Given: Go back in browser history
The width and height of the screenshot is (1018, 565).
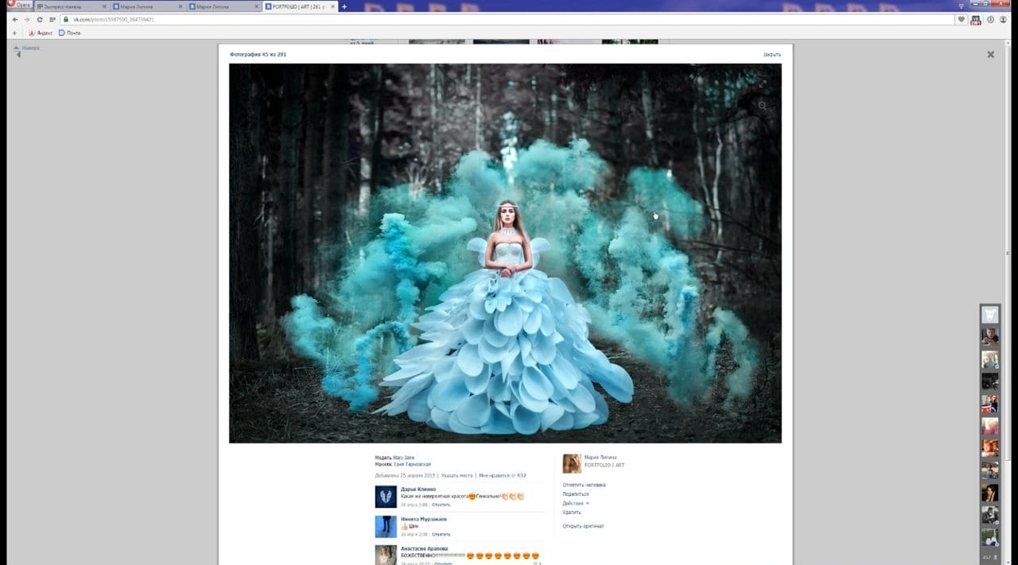Looking at the screenshot, I should [x=15, y=19].
